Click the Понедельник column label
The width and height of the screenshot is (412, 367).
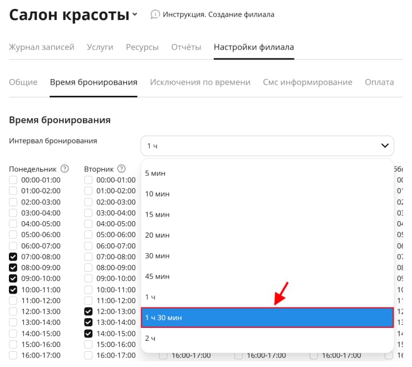pos(33,169)
